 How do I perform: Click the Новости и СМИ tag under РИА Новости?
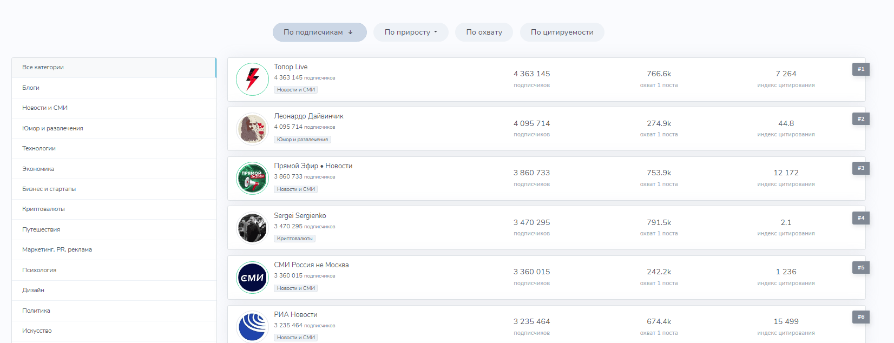point(295,338)
